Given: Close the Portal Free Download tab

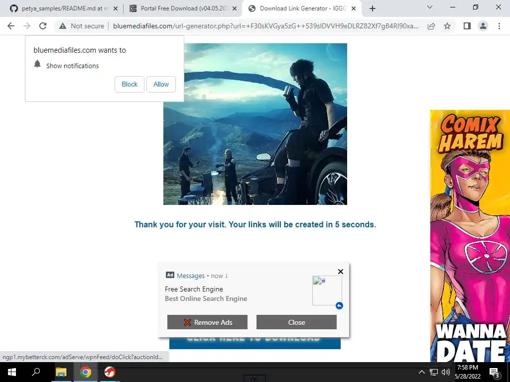Looking at the screenshot, I should pyautogui.click(x=235, y=9).
